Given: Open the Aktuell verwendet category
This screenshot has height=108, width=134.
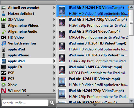Looking at the screenshot, I should 28,8.
